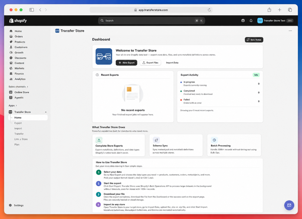302x219 pixels.
Task: Click the Sync Status button
Action: (x=254, y=40)
